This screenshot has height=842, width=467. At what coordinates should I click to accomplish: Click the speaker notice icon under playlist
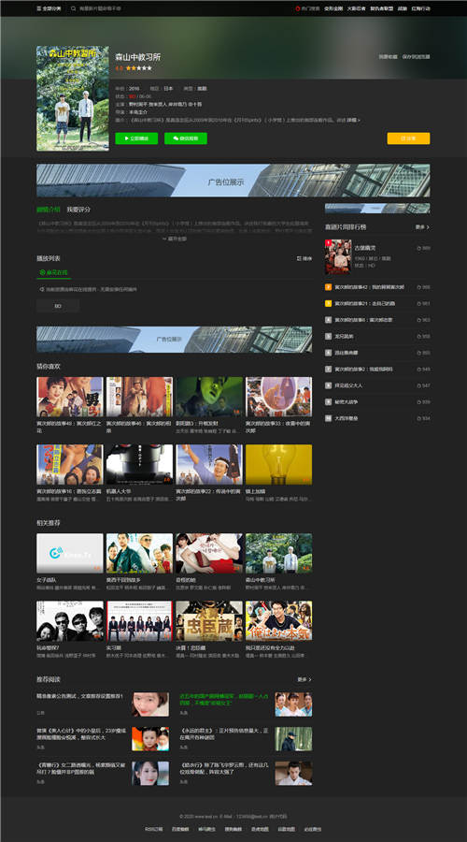[42, 289]
